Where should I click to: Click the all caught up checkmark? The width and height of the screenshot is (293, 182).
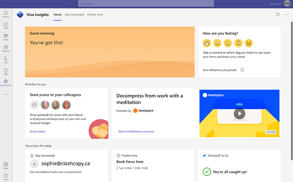pyautogui.click(x=207, y=172)
